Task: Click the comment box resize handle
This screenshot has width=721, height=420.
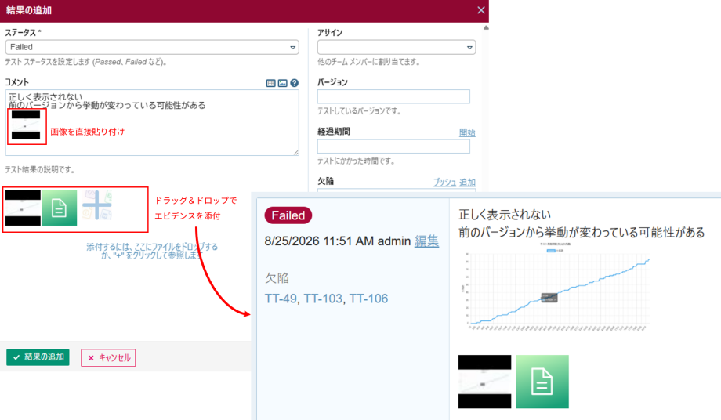Action: tap(295, 153)
